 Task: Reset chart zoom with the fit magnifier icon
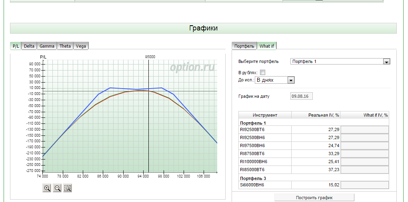pos(68,188)
